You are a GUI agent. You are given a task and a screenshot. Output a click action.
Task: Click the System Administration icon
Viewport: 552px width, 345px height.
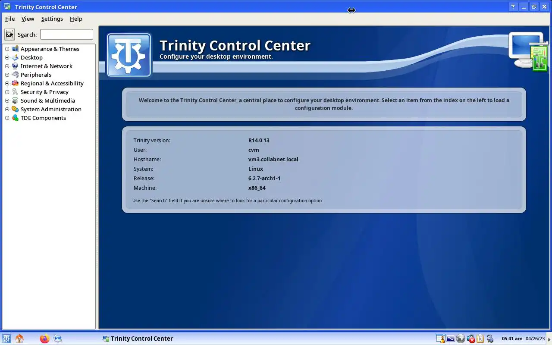[x=15, y=109]
